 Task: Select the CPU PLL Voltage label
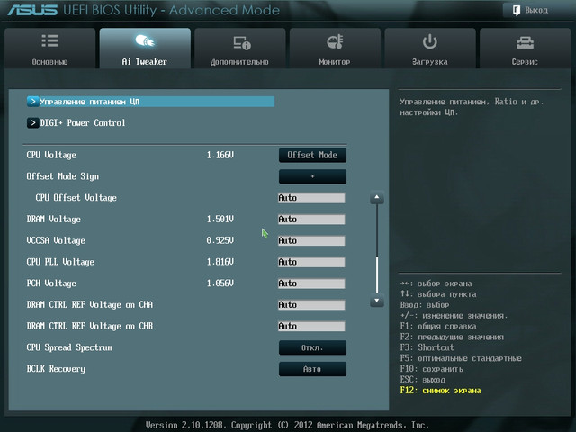click(60, 262)
